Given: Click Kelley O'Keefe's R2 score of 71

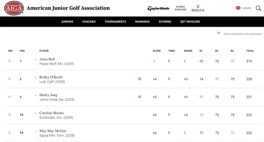Looking at the screenshot, I should [x=217, y=79].
